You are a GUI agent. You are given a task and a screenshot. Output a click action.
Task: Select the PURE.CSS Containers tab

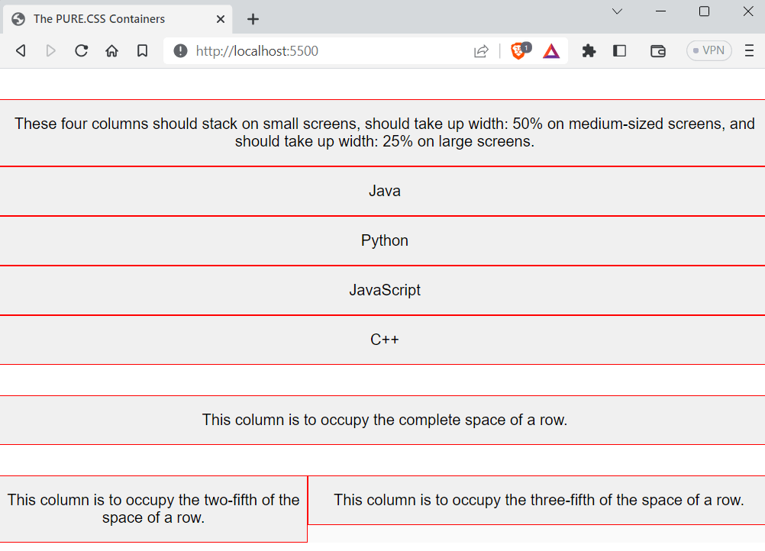[115, 18]
